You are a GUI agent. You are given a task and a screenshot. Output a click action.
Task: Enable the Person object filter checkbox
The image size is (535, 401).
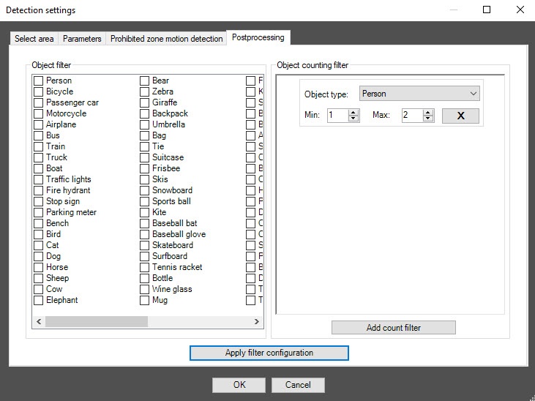click(x=39, y=80)
